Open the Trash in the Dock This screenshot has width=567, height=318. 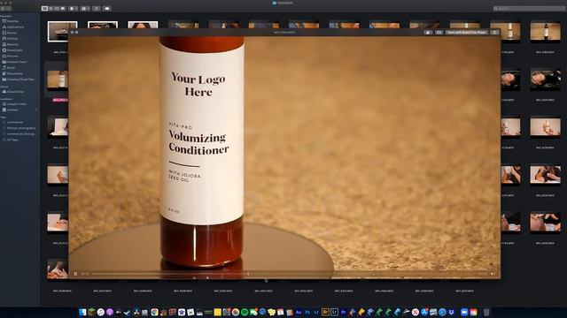pos(486,312)
